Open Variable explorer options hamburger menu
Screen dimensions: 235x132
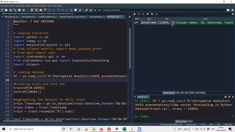[233, 14]
